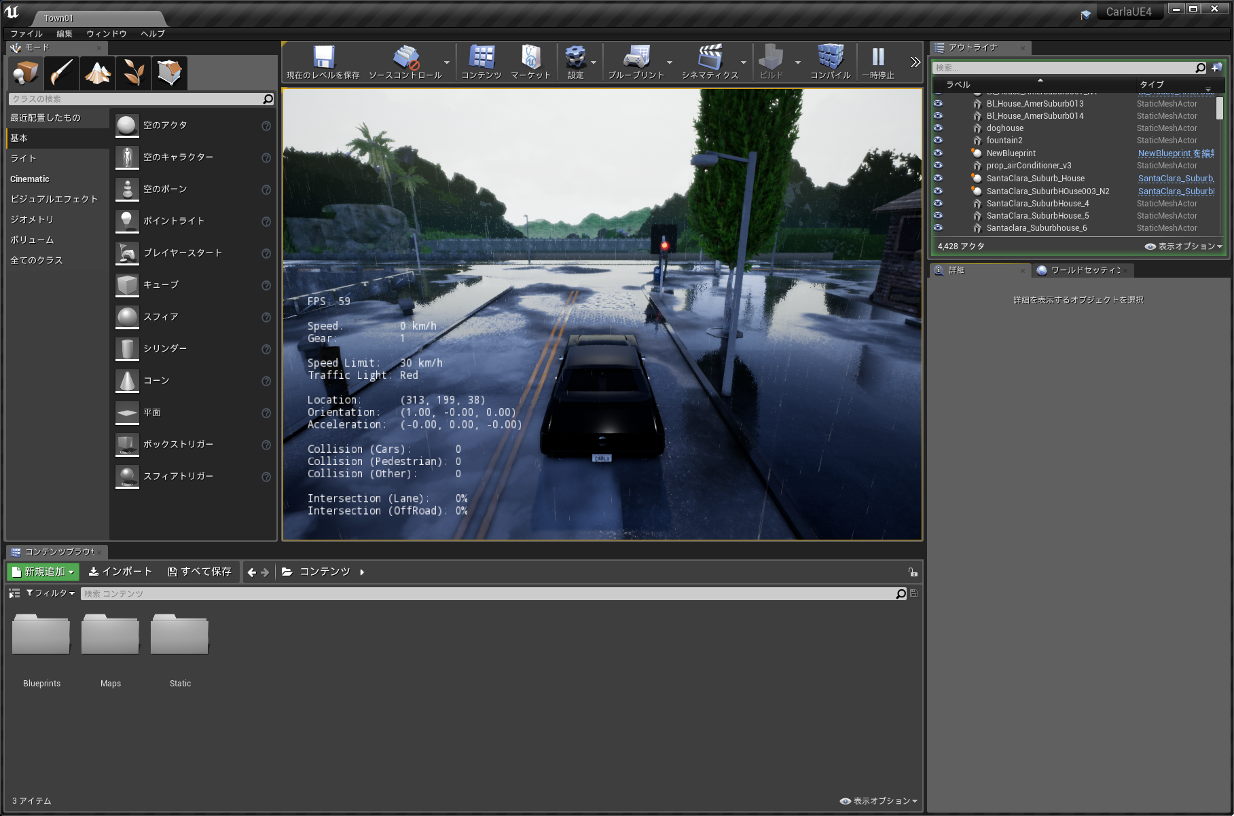Click the Save All button
This screenshot has height=816, width=1234.
200,572
